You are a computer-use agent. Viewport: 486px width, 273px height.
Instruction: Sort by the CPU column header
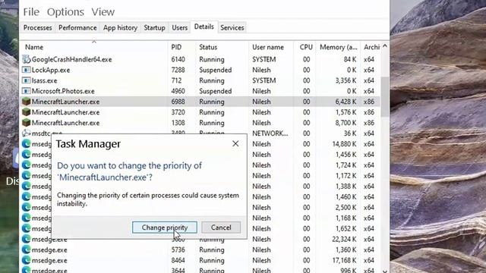tap(306, 47)
